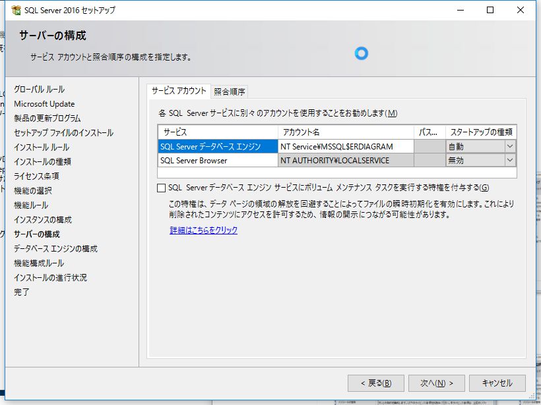Click the サービス column header
The image size is (541, 405).
coord(218,132)
